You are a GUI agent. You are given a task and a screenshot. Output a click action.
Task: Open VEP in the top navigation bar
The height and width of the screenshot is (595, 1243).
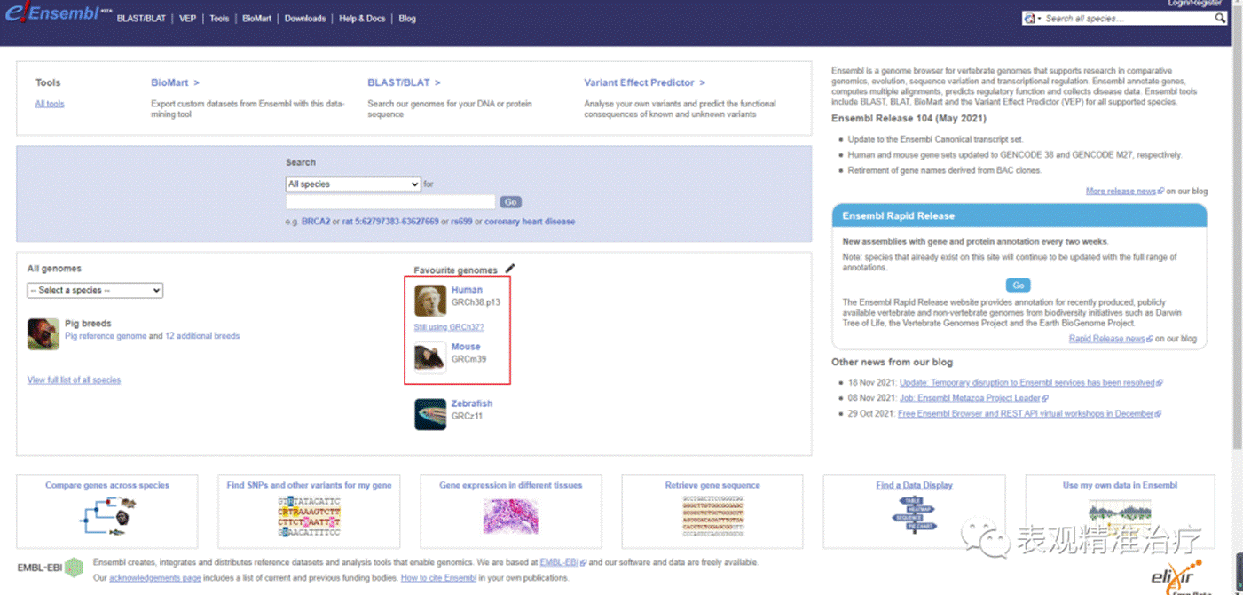click(187, 19)
